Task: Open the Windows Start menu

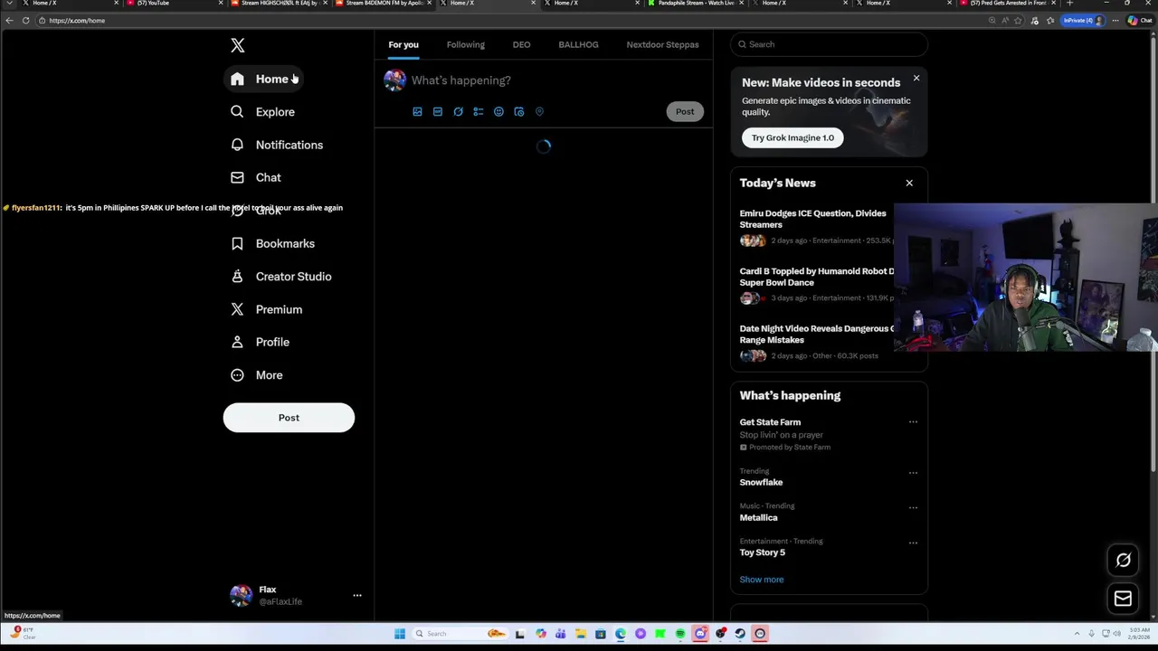Action: tap(400, 634)
